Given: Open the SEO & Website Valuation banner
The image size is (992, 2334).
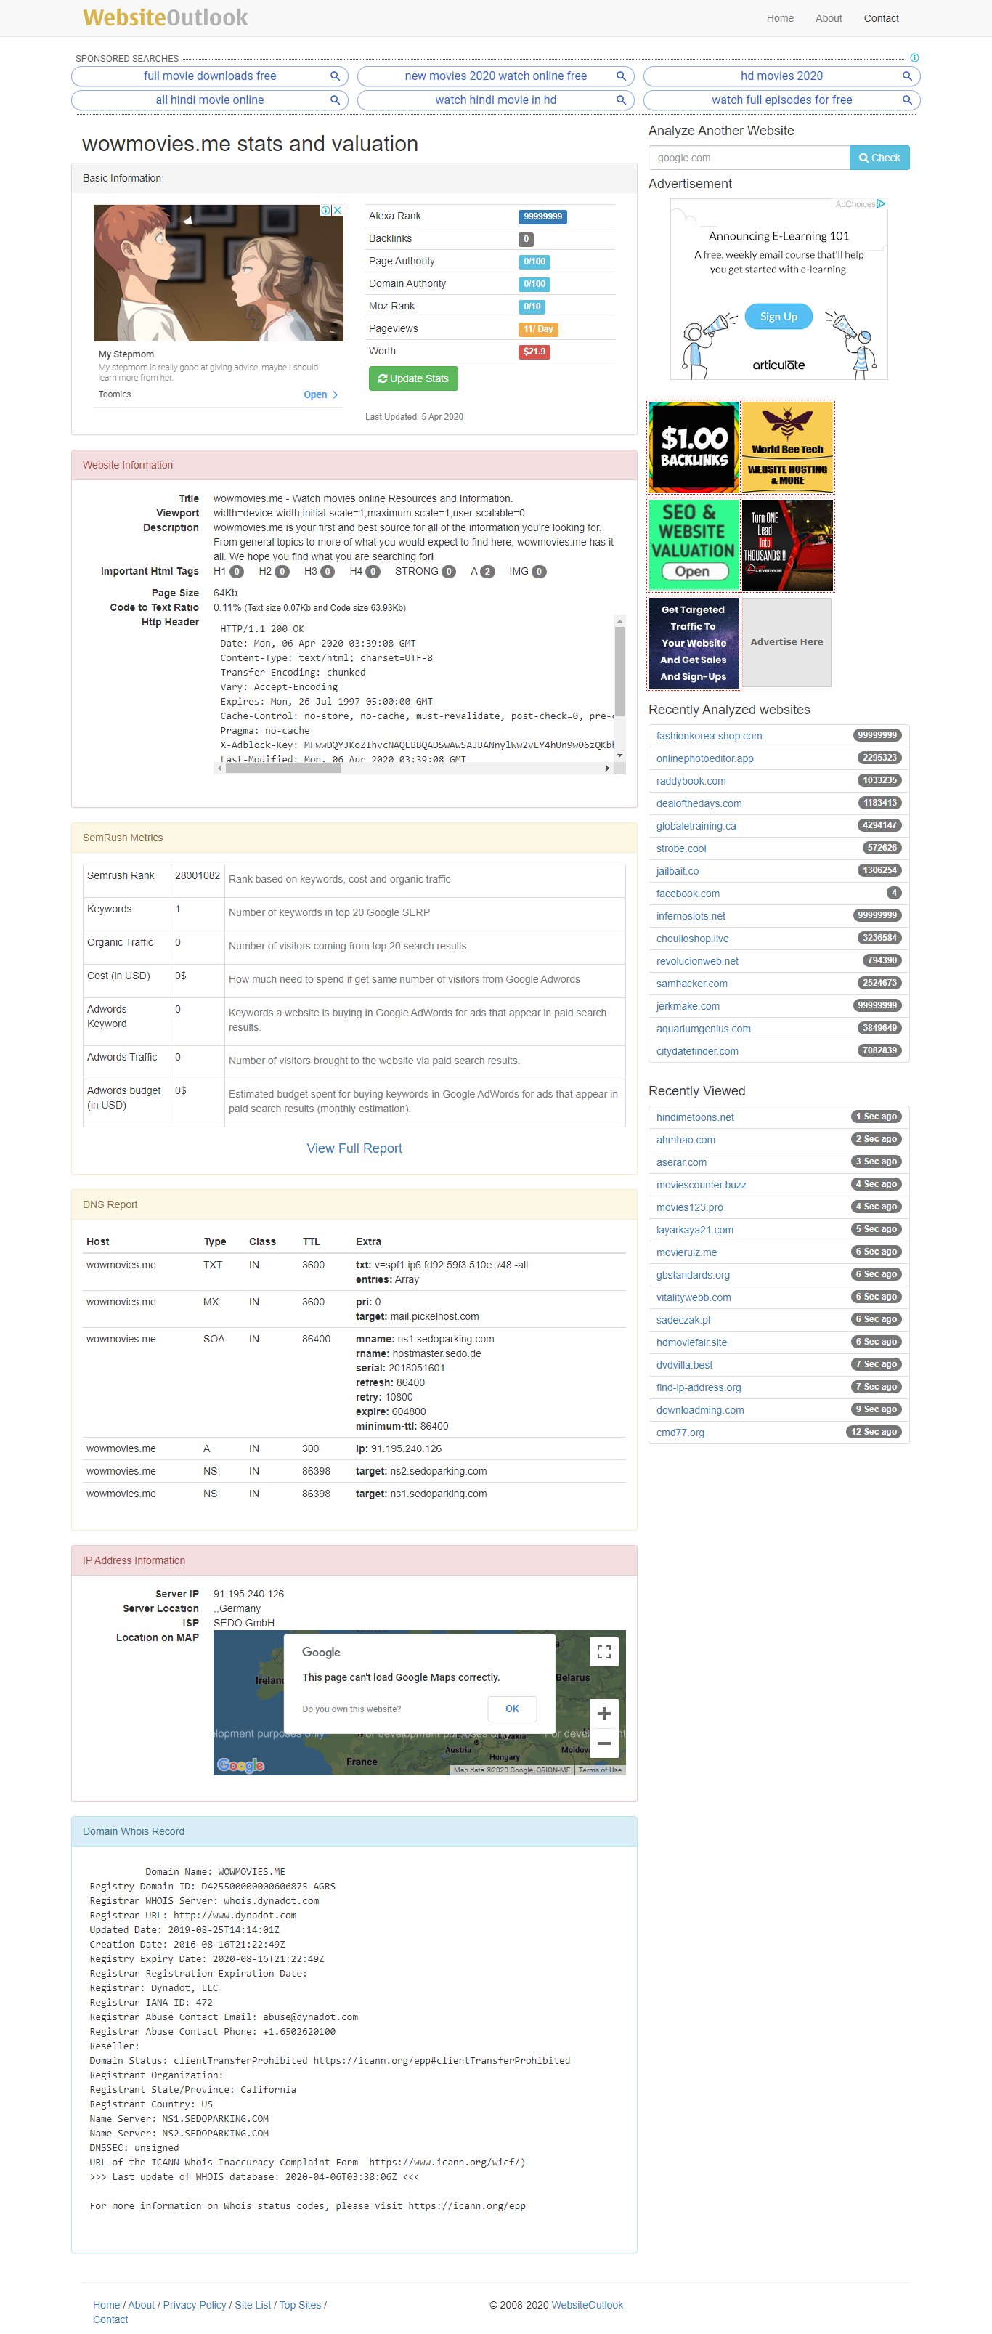Looking at the screenshot, I should click(694, 546).
